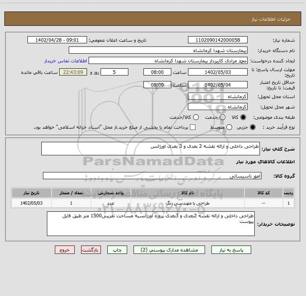Image resolution: width=306 pixels, height=296 pixels.
Task: Click the unit cell عدد
Action: (x=110, y=203)
